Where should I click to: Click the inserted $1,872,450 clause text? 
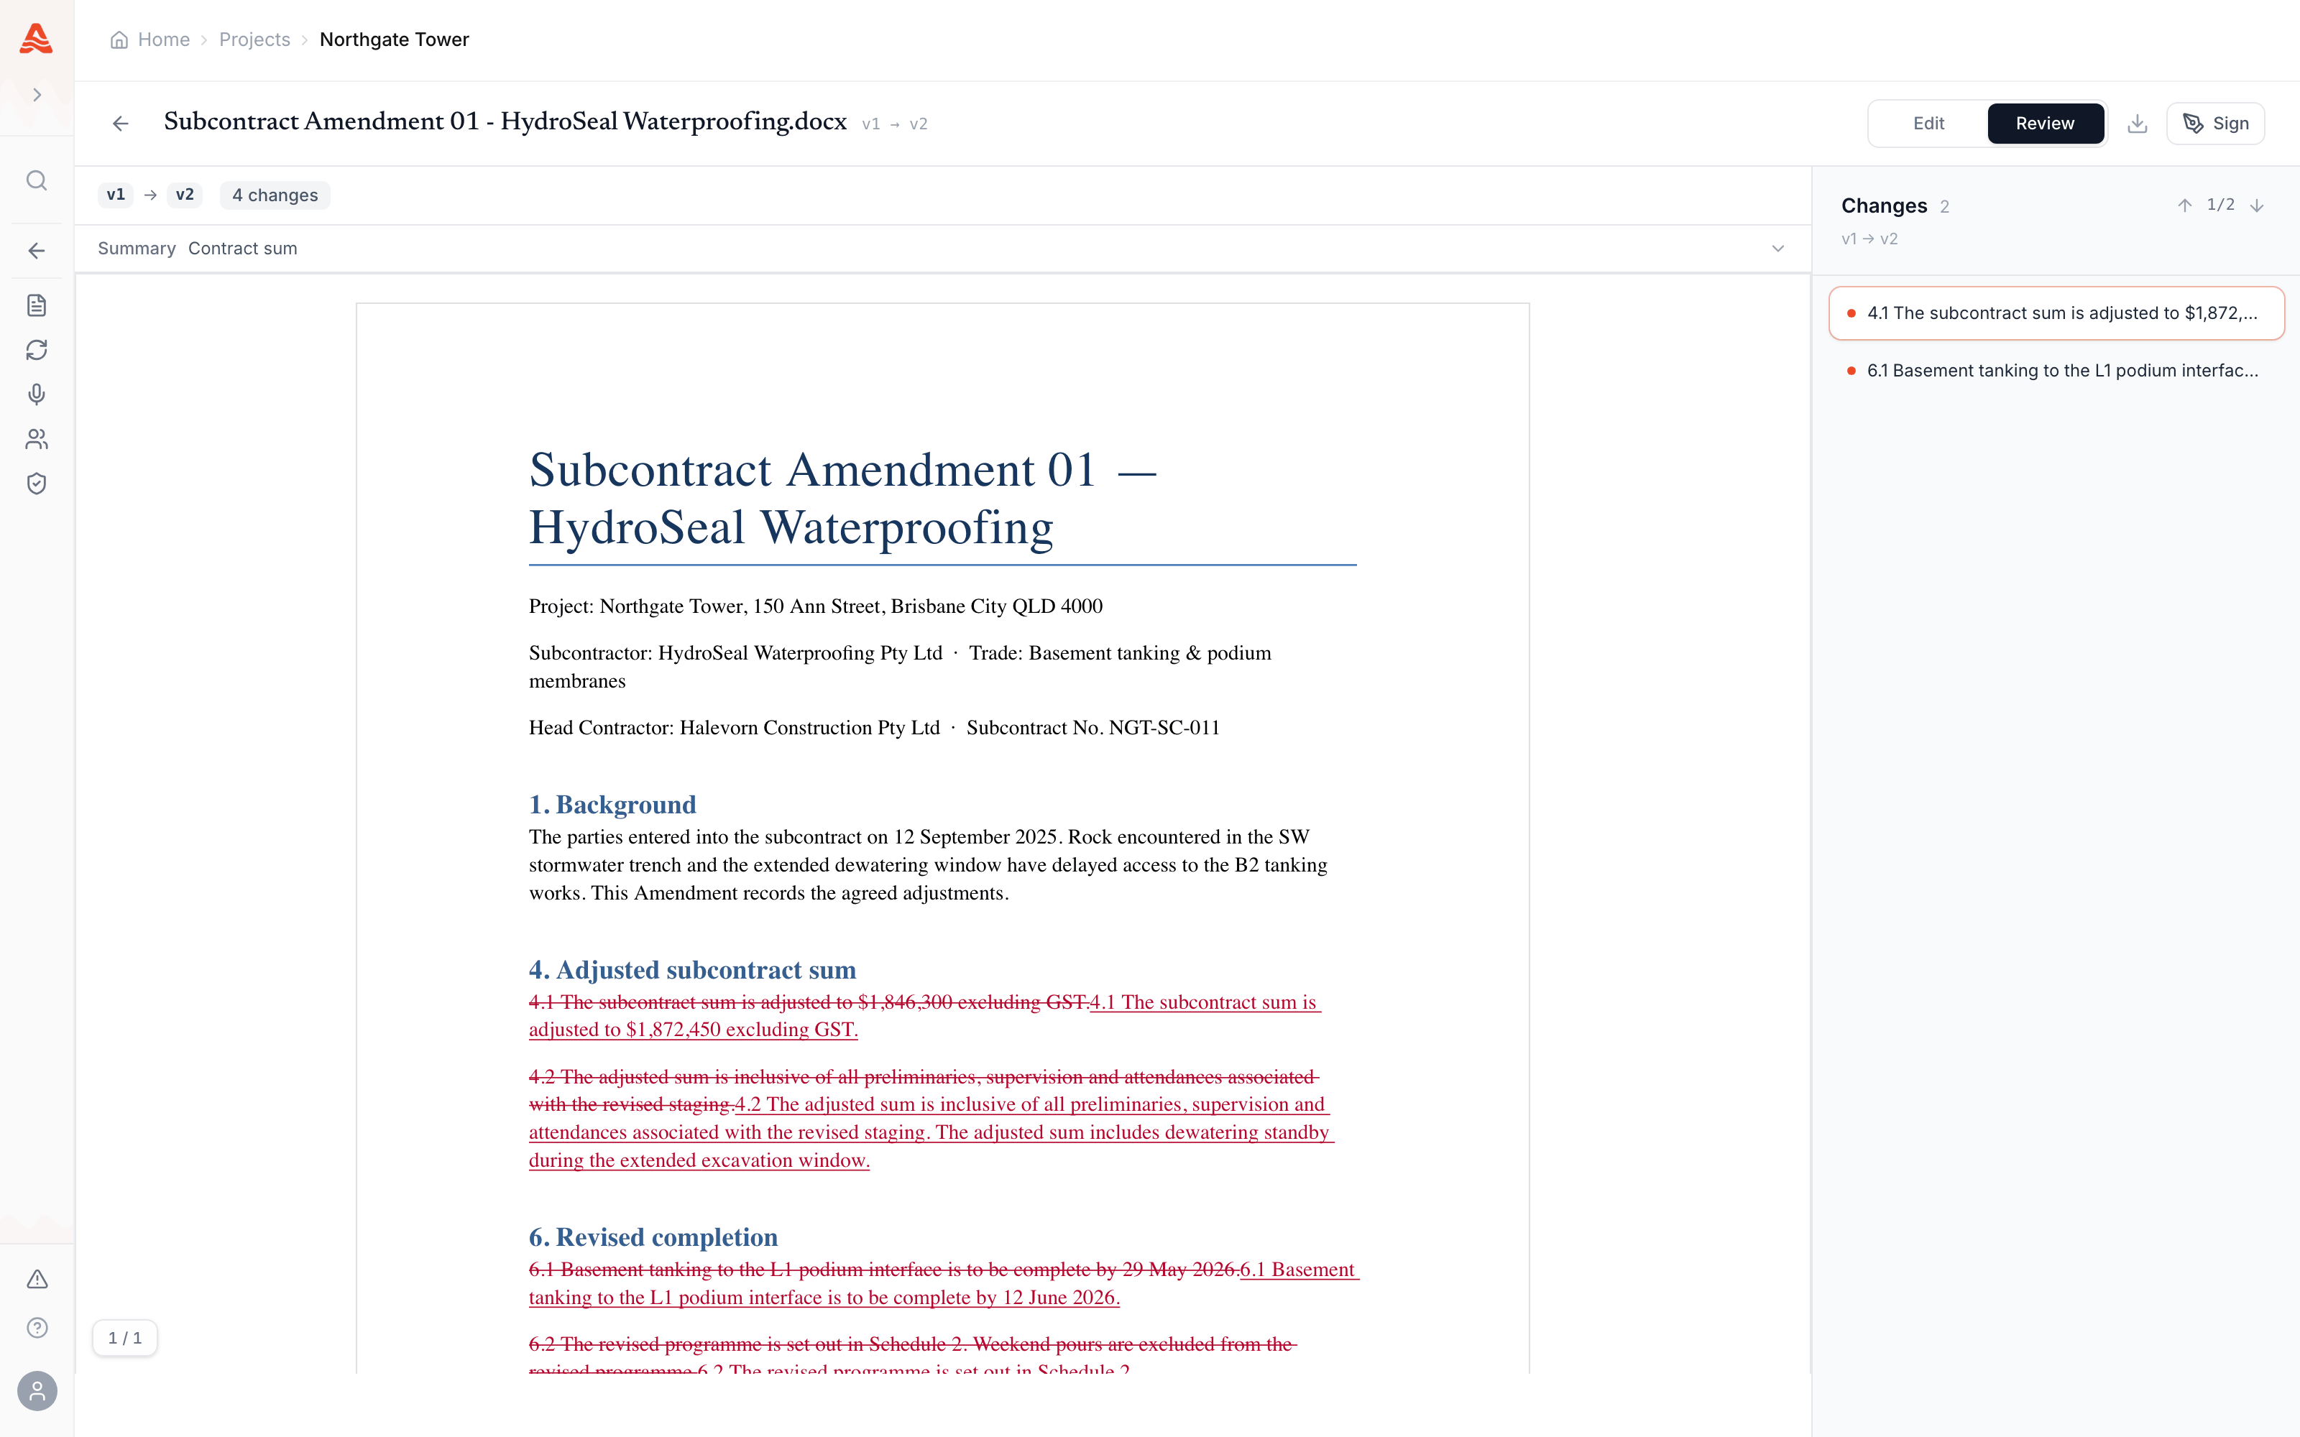click(694, 1030)
